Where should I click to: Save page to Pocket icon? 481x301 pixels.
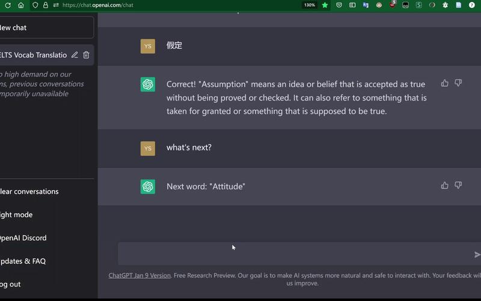point(339,5)
